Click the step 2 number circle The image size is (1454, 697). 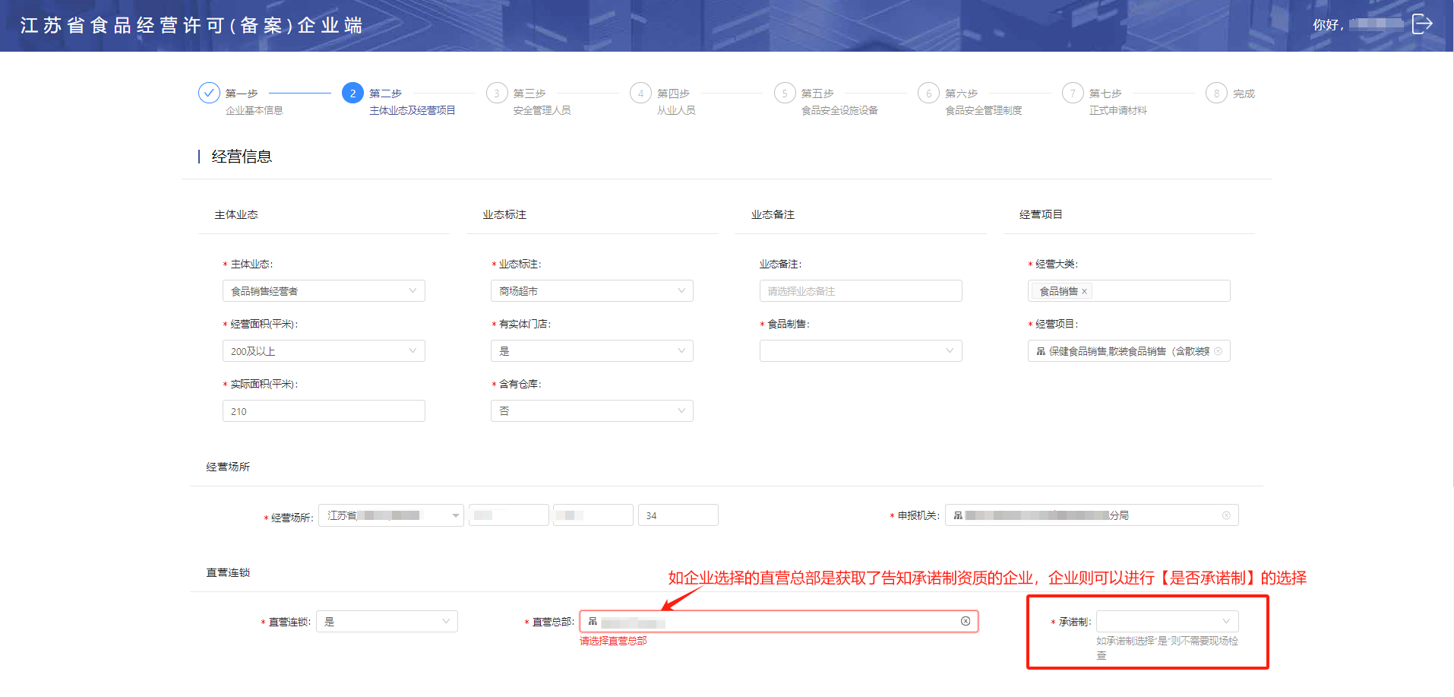352,93
